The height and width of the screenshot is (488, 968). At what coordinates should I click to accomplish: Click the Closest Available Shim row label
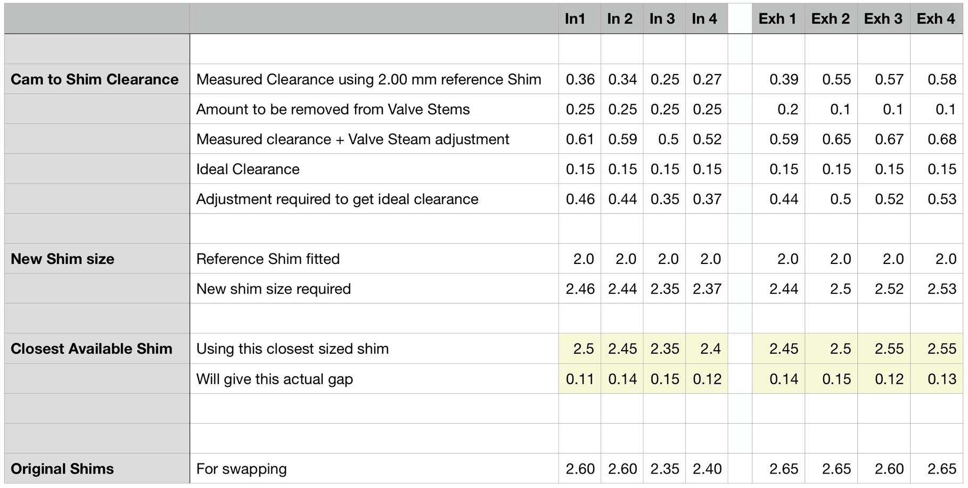(x=92, y=349)
